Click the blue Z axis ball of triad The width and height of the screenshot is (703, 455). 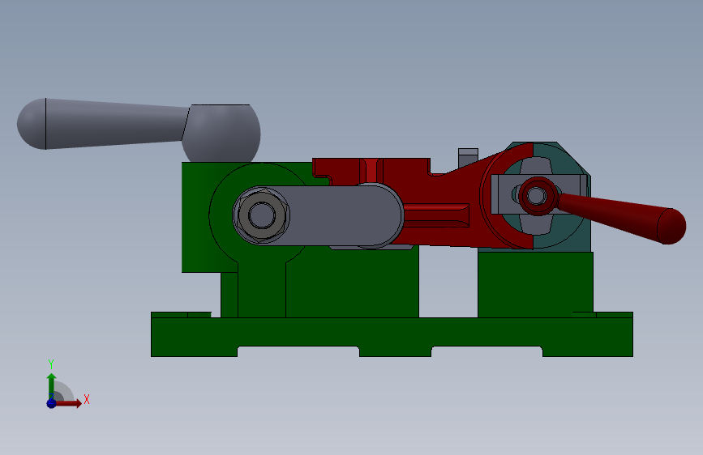(51, 403)
